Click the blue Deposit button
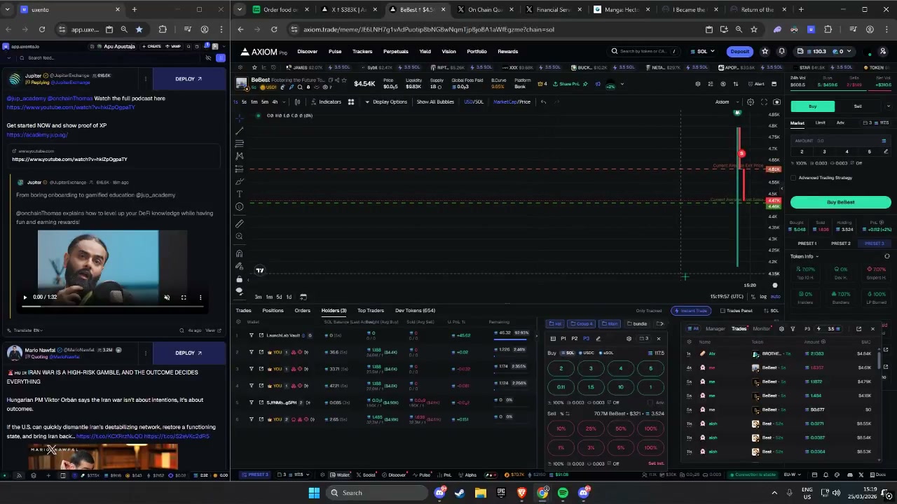 click(x=739, y=51)
